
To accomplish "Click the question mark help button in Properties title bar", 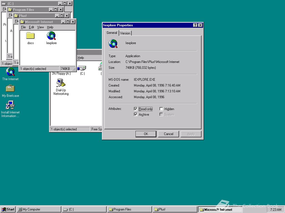I will coord(195,25).
